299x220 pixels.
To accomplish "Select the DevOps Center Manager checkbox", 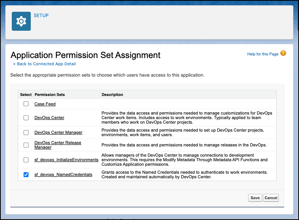I will coord(26,132).
